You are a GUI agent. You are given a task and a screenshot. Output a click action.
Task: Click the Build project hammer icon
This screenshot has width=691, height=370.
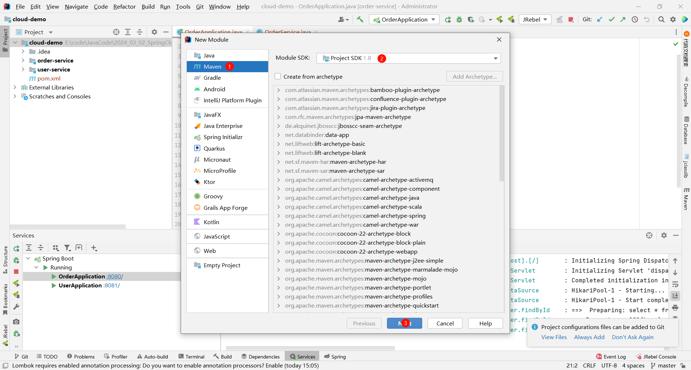(360, 19)
